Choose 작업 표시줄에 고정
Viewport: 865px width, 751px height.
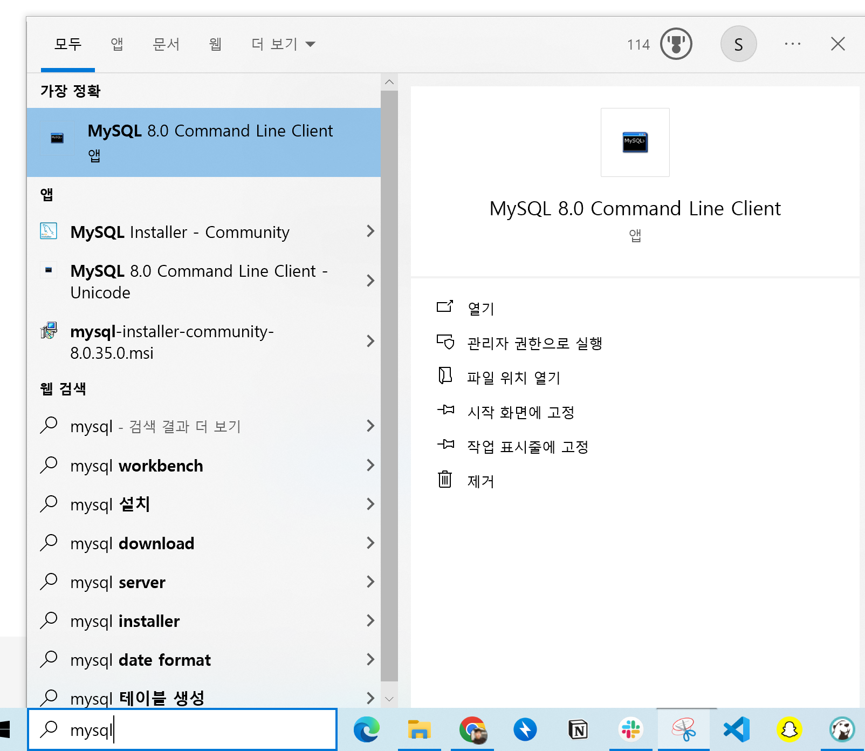pyautogui.click(x=528, y=447)
